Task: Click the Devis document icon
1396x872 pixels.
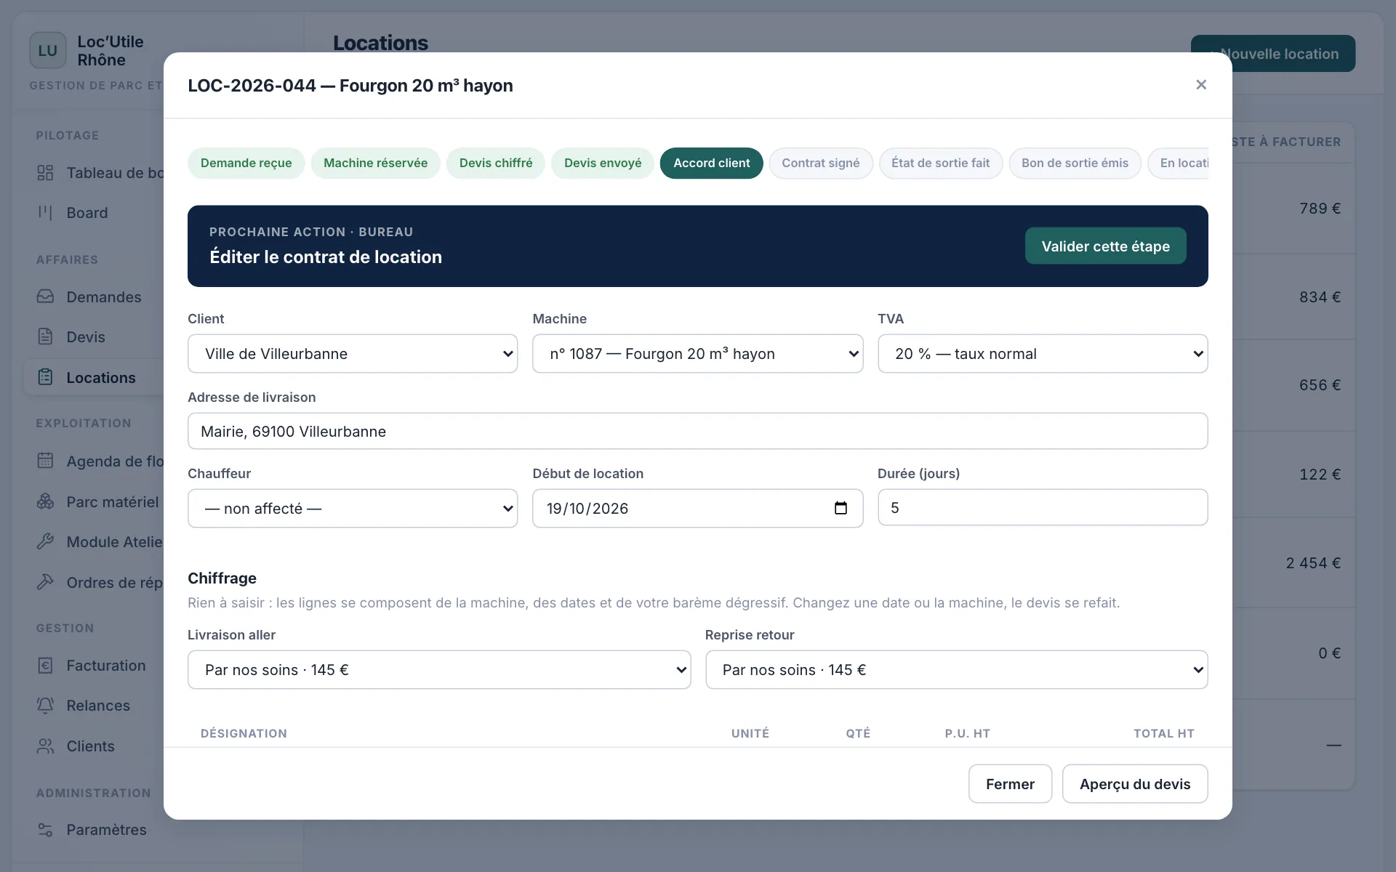Action: pos(45,336)
